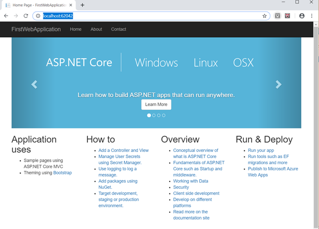Click the Run & Deploy heading
319x229 pixels.
point(264,139)
